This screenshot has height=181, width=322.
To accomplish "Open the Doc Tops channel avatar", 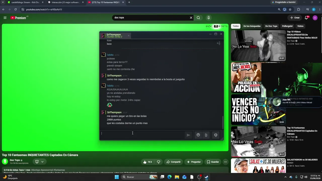I will [5, 162].
